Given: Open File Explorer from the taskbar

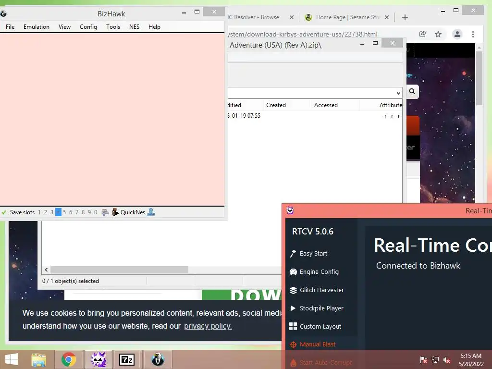Looking at the screenshot, I should pos(38,359).
